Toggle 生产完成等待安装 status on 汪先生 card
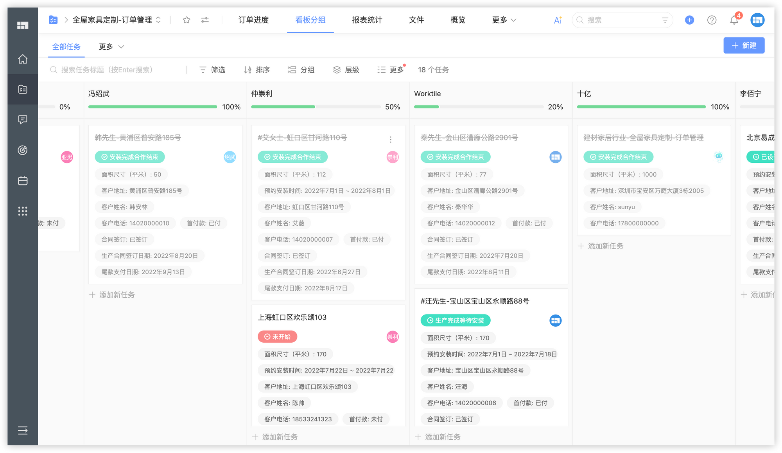 [x=456, y=320]
